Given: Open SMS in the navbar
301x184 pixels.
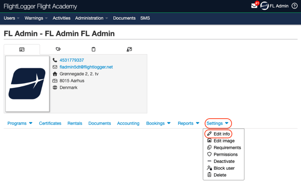Looking at the screenshot, I should click(145, 18).
